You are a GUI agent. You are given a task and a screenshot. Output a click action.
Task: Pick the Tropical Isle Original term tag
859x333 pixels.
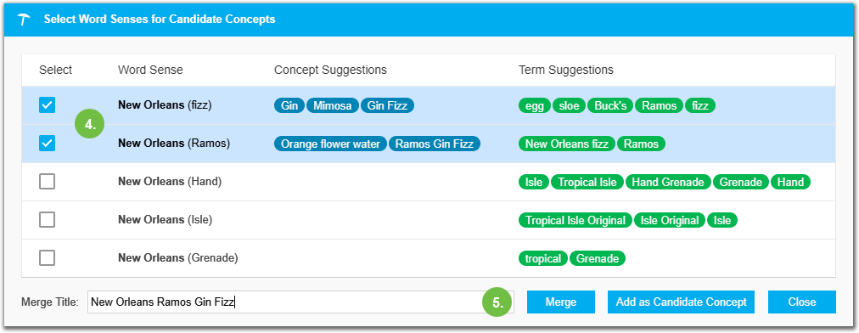(575, 221)
